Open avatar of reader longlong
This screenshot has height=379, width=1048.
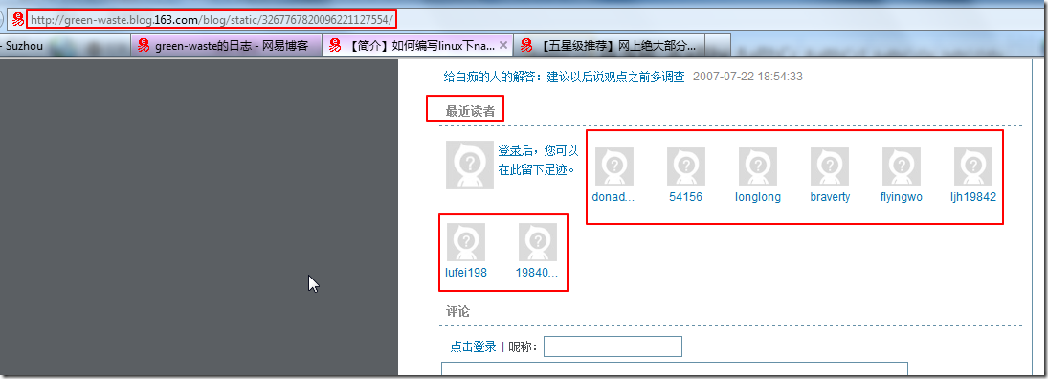(758, 167)
